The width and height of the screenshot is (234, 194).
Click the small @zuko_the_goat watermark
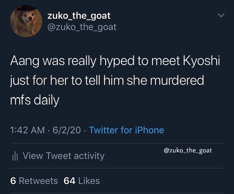tap(188, 150)
